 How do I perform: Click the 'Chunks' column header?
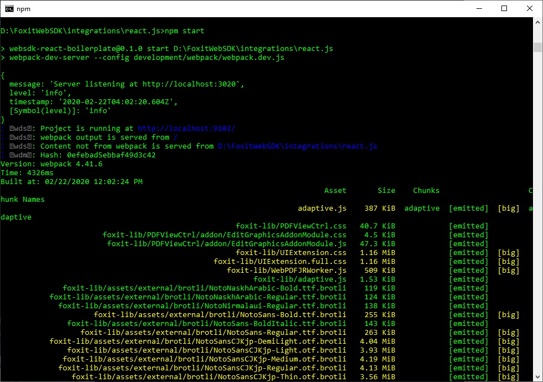(x=427, y=191)
